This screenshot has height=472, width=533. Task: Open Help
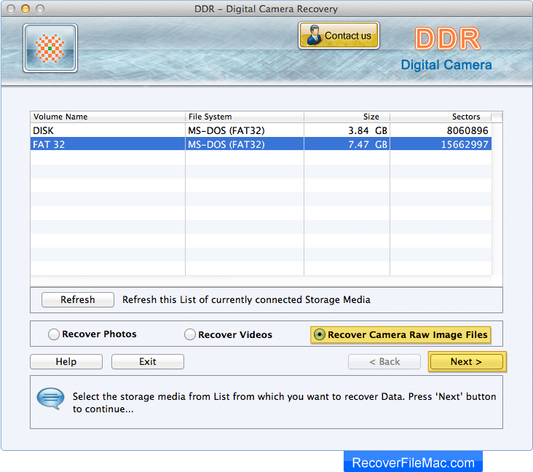[x=66, y=361]
